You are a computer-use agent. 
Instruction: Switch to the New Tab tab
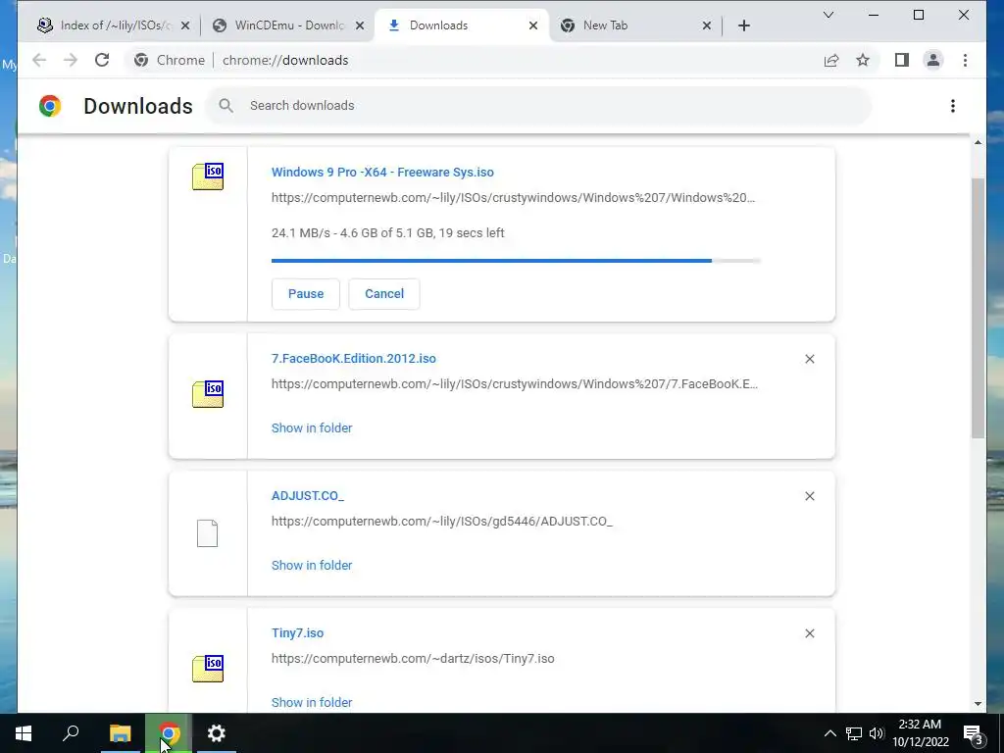click(x=634, y=25)
